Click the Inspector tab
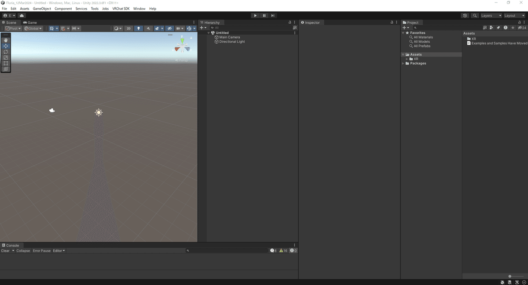Image resolution: width=528 pixels, height=285 pixels. pos(311,22)
